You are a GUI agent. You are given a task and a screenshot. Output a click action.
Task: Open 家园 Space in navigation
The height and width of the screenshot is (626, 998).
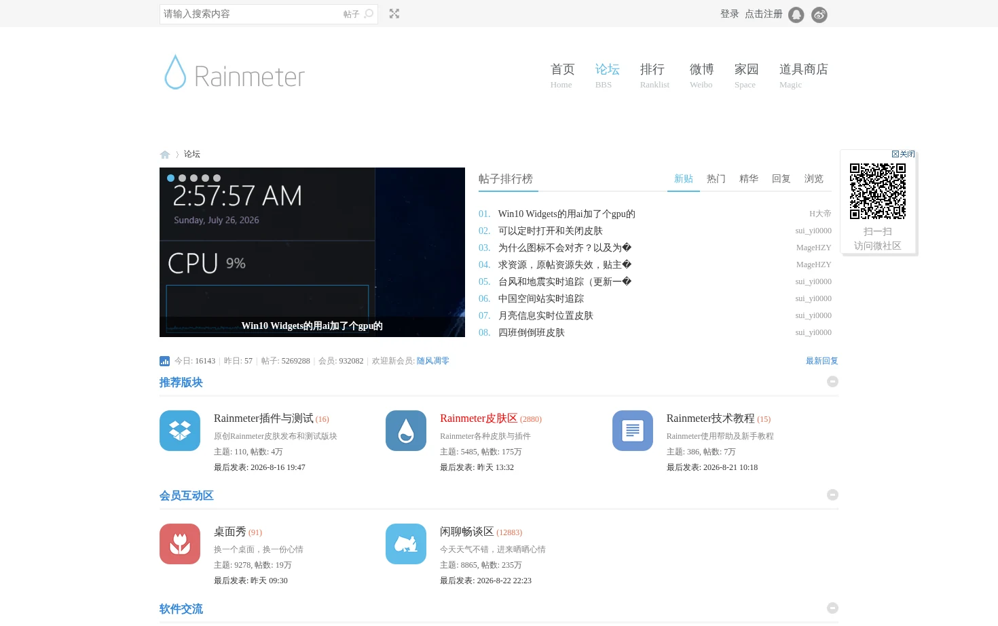click(746, 75)
